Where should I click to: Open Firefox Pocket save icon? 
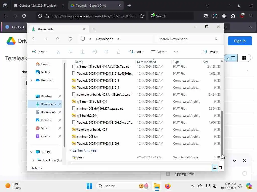coord(206,16)
